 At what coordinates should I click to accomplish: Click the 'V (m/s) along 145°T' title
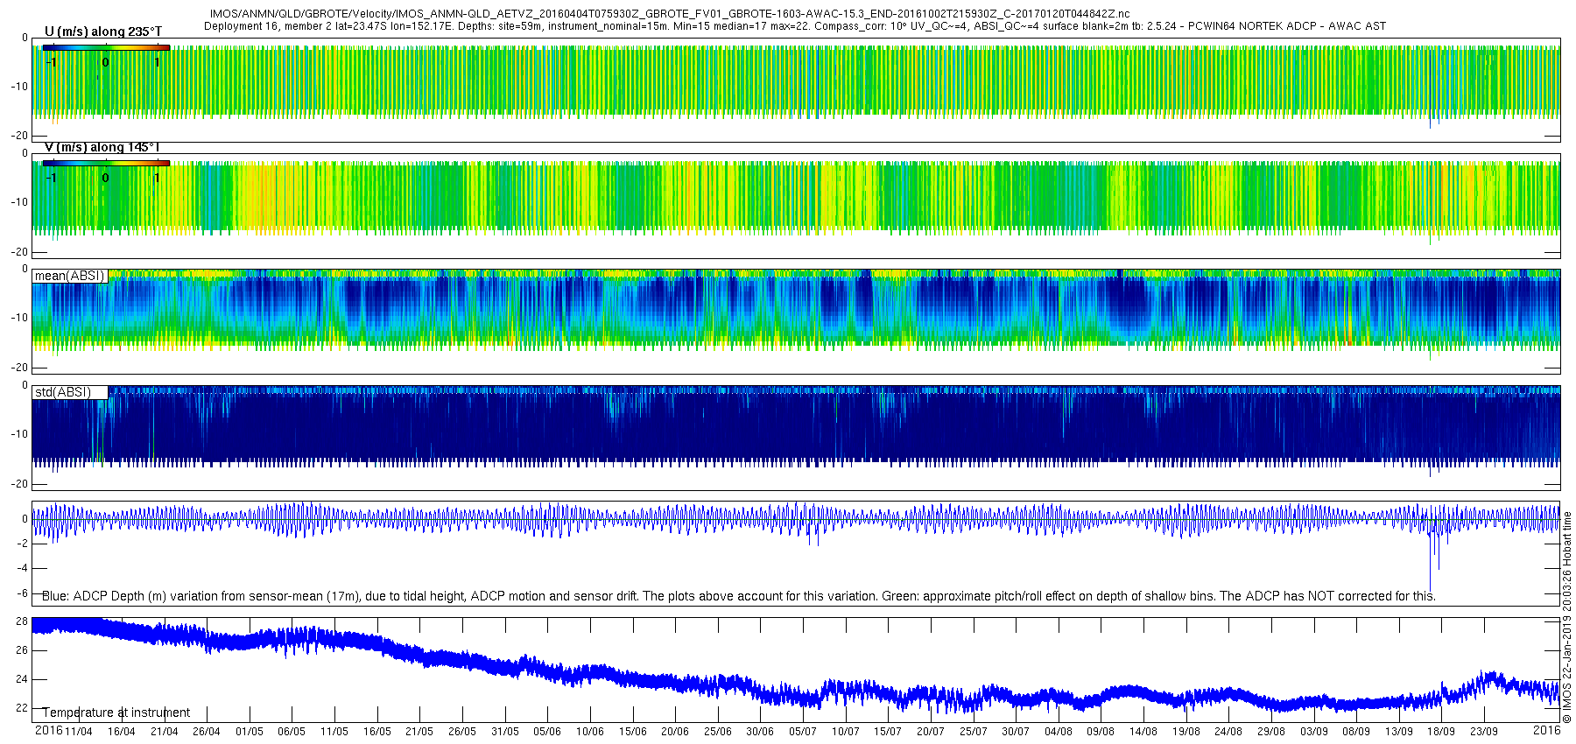(x=102, y=147)
